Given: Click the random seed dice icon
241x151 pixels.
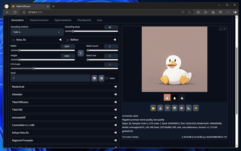Looking at the screenshot, I should [x=95, y=78].
